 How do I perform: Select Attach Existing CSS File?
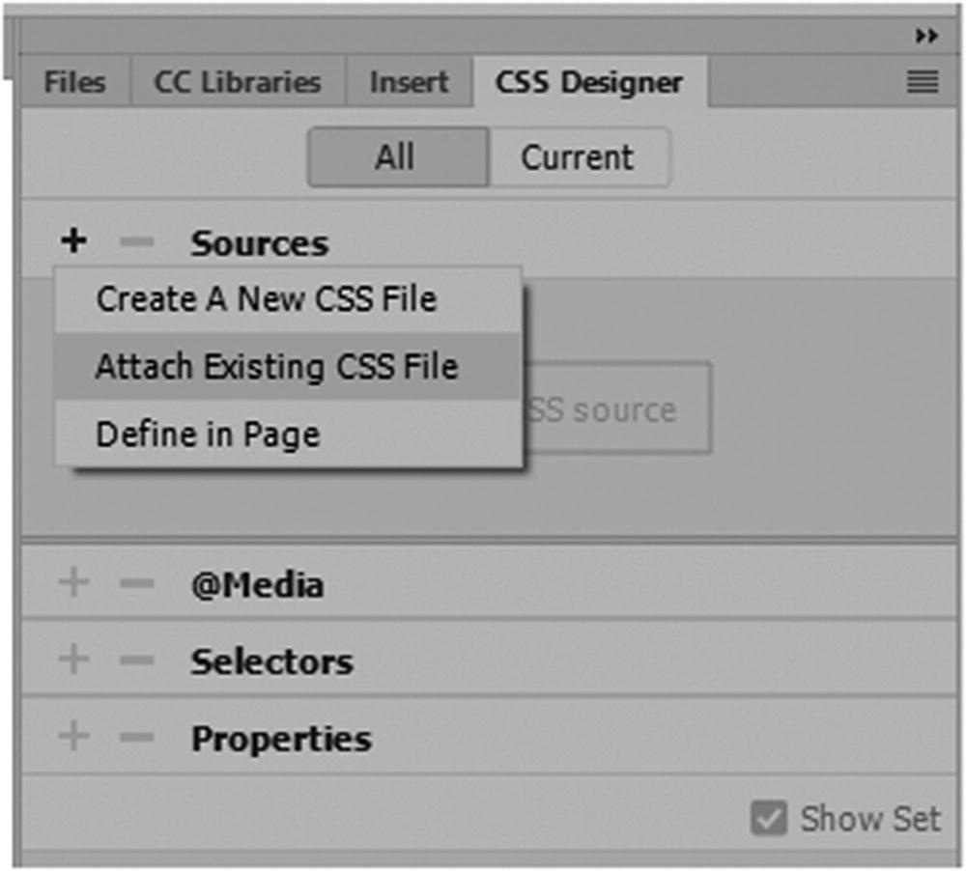[276, 367]
